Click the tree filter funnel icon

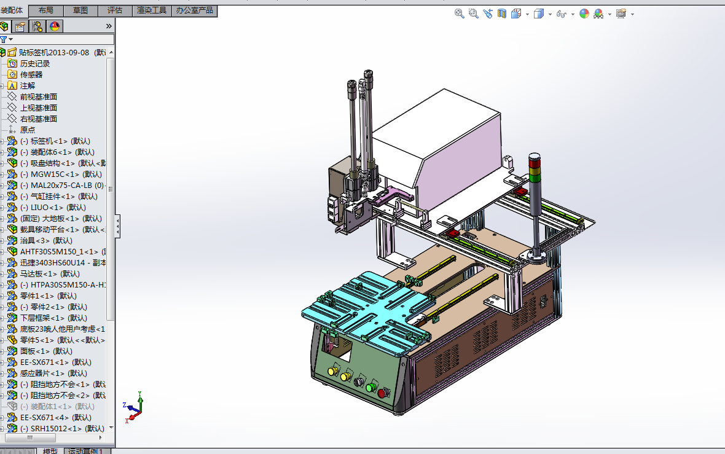click(x=3, y=40)
